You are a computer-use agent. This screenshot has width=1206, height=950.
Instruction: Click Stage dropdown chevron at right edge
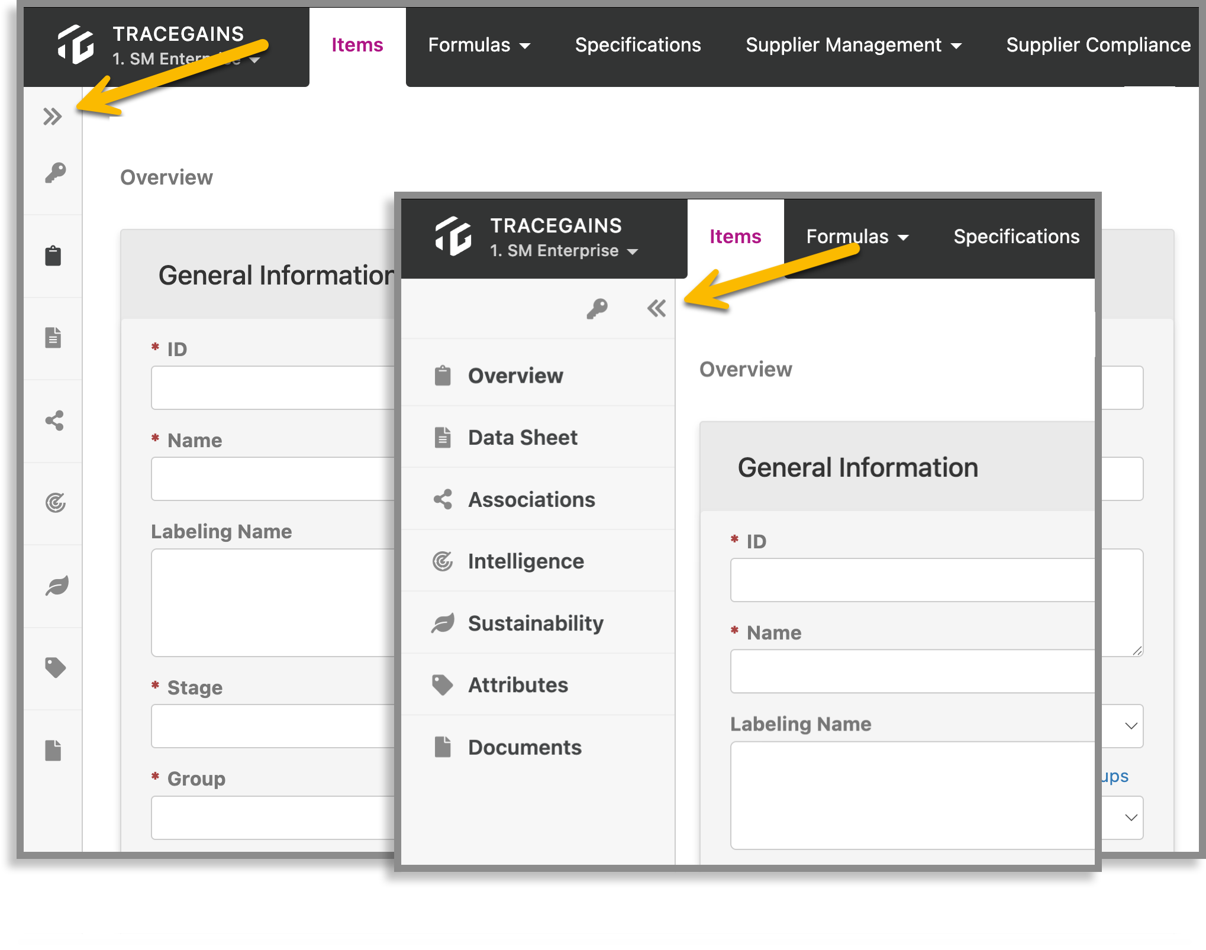coord(1130,726)
